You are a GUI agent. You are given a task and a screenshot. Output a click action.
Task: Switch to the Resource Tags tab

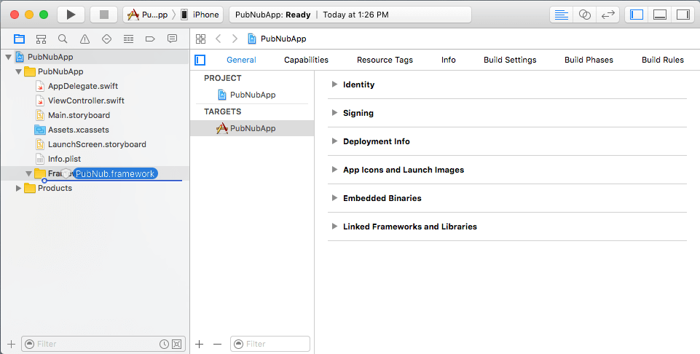click(385, 60)
